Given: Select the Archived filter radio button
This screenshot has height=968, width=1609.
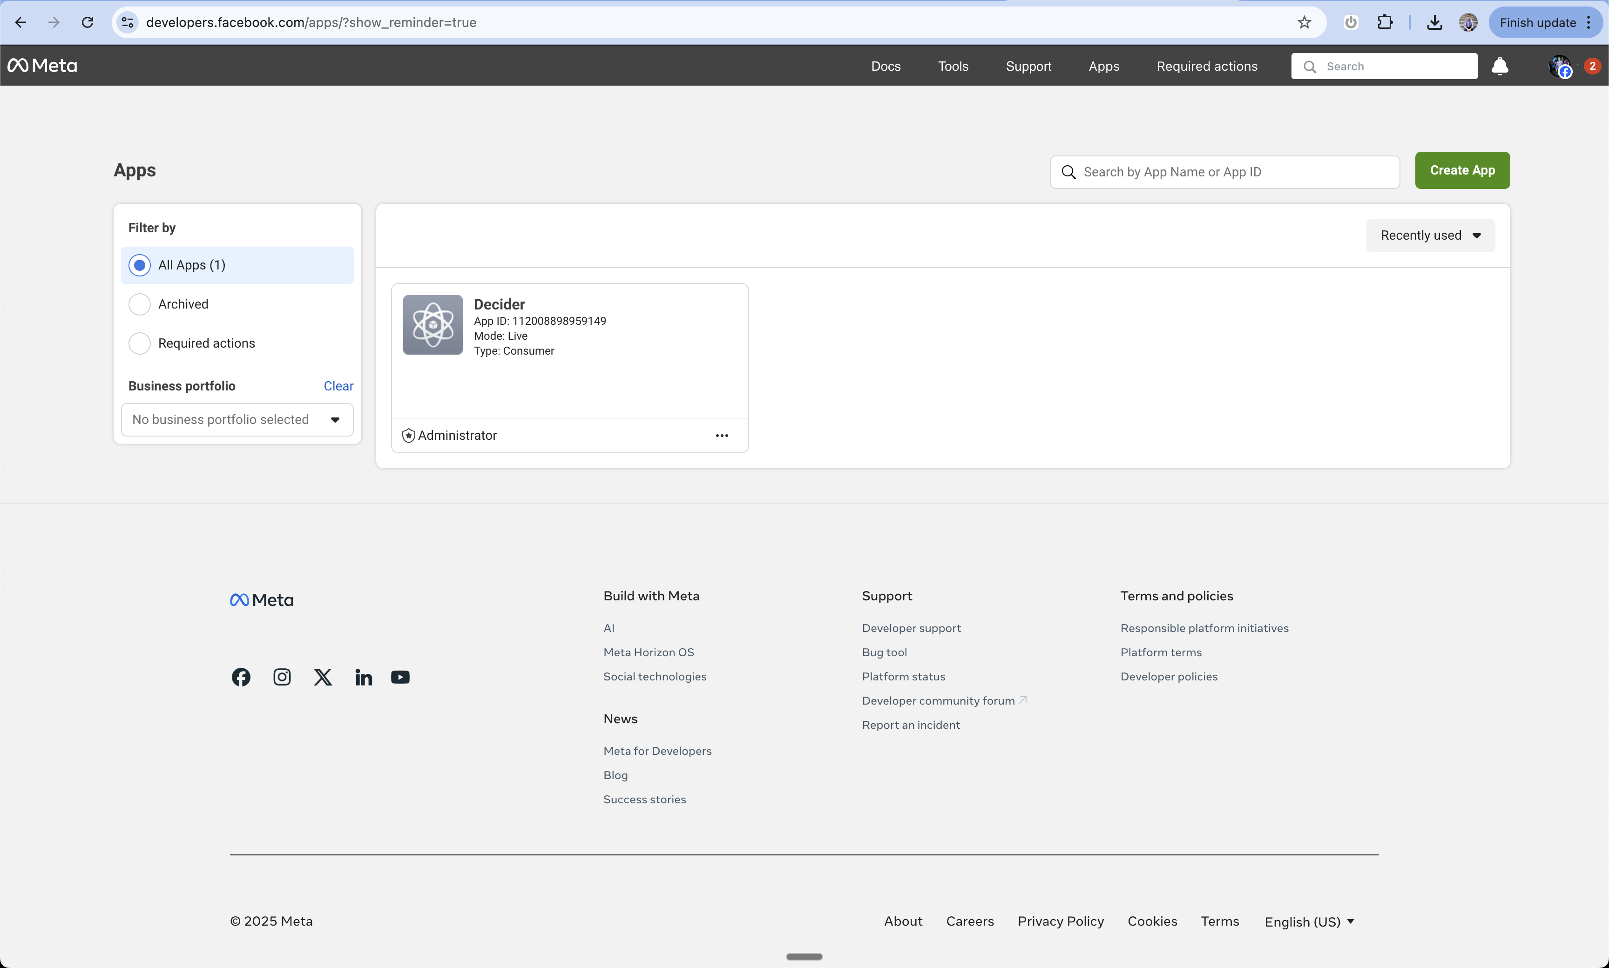Looking at the screenshot, I should (140, 304).
